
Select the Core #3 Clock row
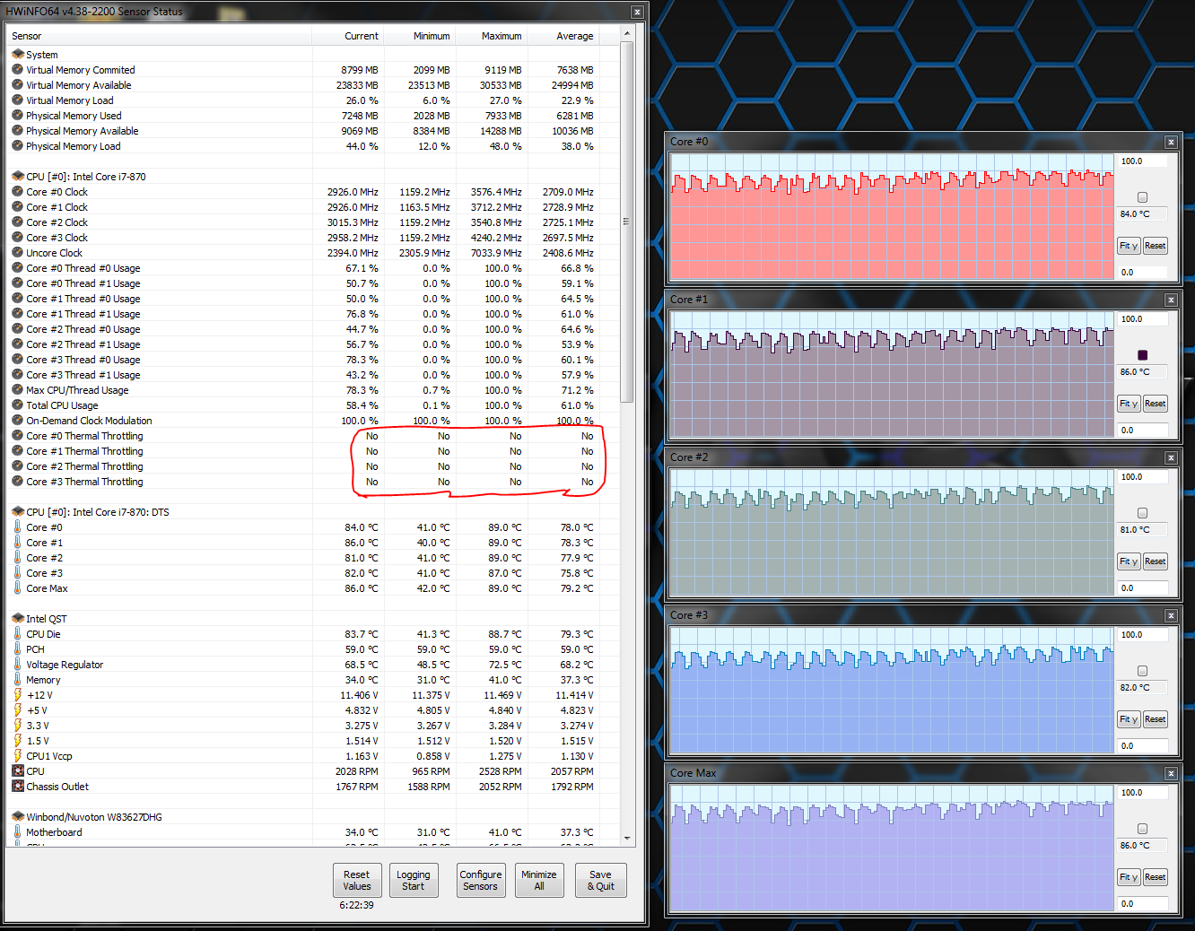click(313, 238)
